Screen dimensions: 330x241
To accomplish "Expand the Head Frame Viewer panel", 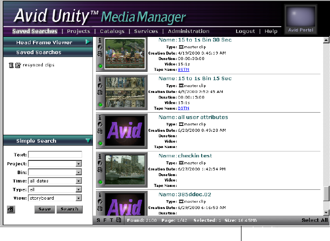I will pos(88,42).
